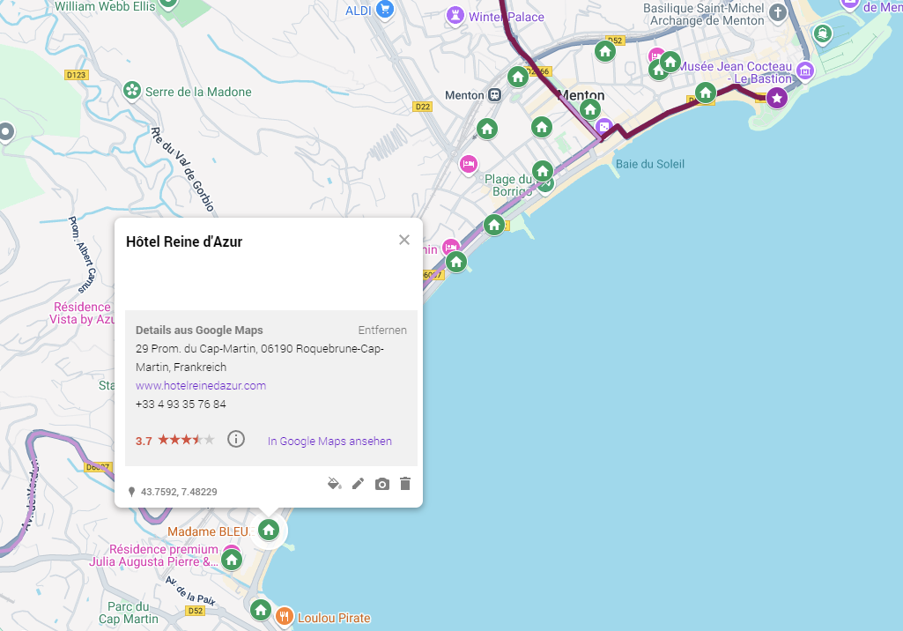903x631 pixels.
Task: Click the Basilique Saint-Michel Archange de Menton label
Action: [704, 14]
